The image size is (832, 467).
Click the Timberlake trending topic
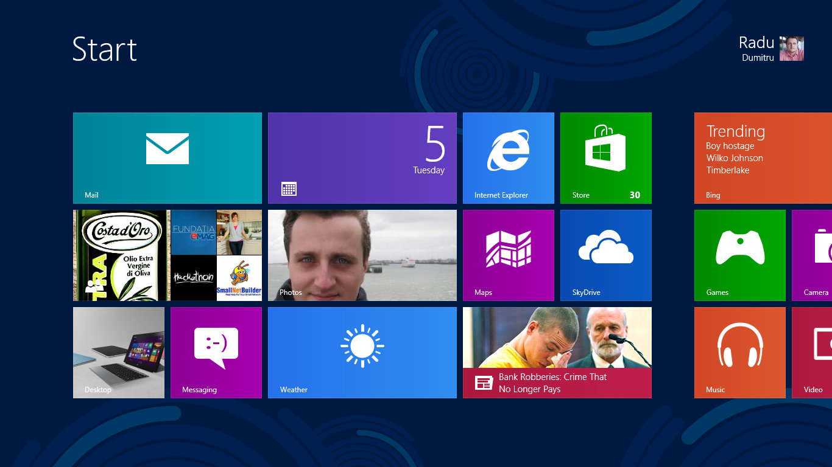point(728,170)
